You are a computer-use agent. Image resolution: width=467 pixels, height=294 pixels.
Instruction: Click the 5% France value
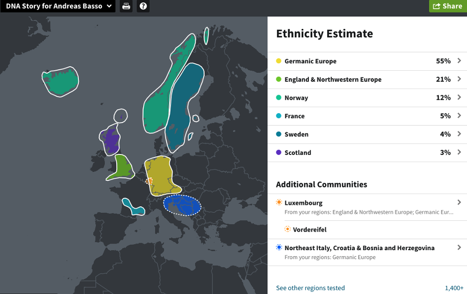point(445,116)
